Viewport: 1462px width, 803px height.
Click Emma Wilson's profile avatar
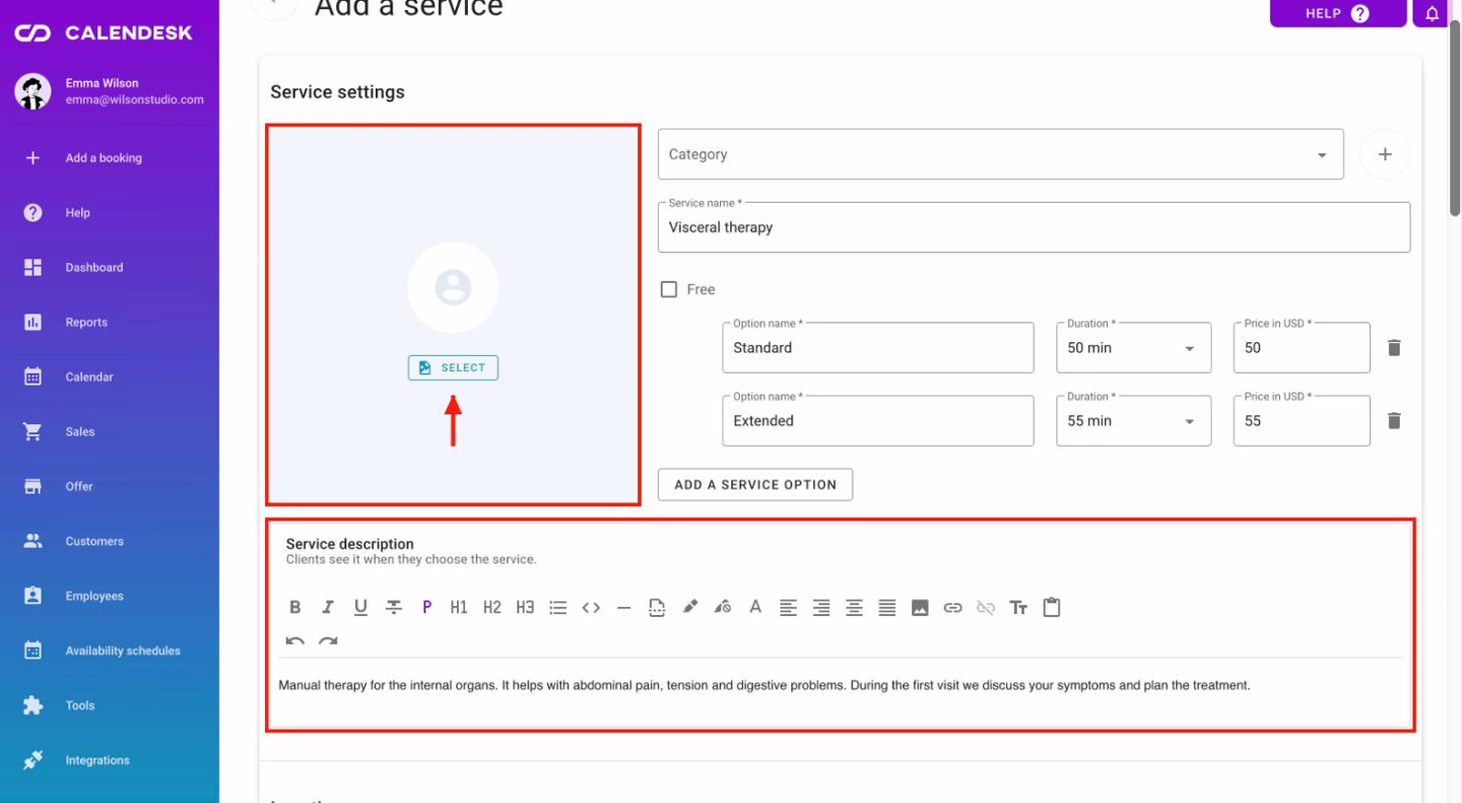tap(33, 92)
